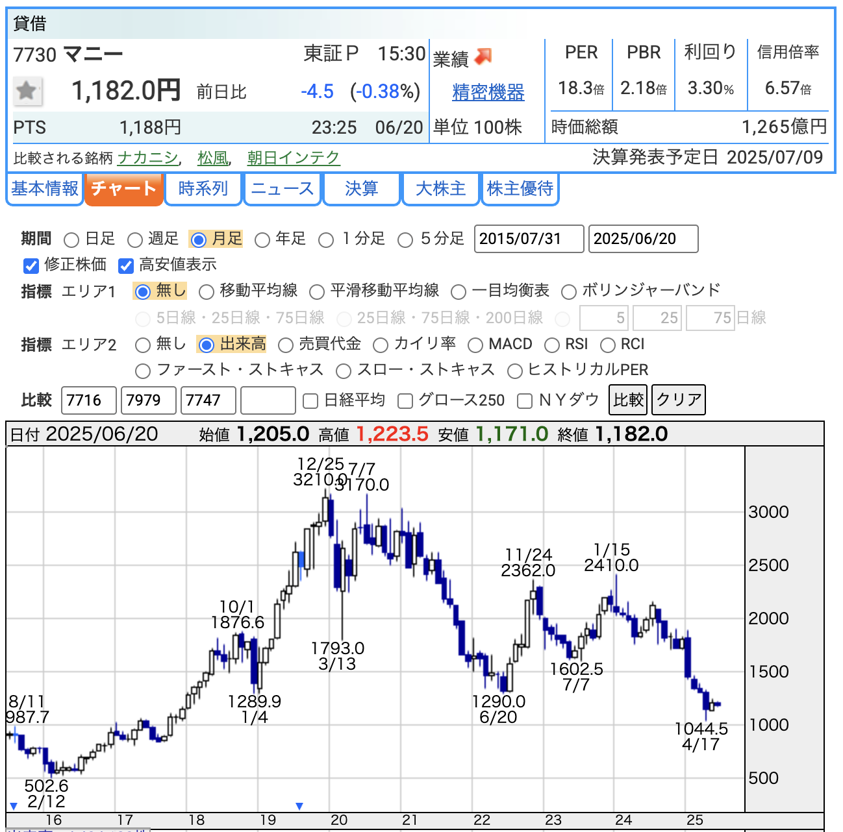
Task: Choose the 年足 period option
Action: pyautogui.click(x=262, y=240)
